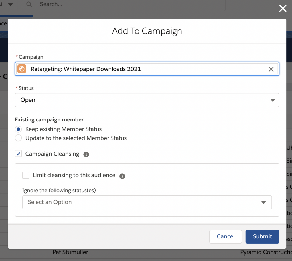
Task: Click the campaign target icon in the Campaign field
Action: pos(22,69)
